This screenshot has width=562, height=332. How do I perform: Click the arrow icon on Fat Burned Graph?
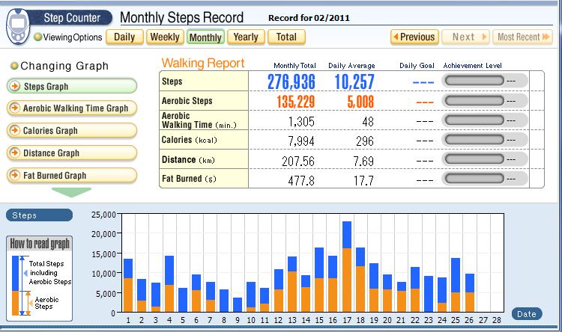[x=14, y=176]
